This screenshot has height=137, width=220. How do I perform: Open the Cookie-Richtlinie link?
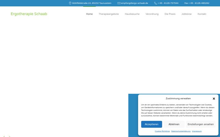coord(162,131)
